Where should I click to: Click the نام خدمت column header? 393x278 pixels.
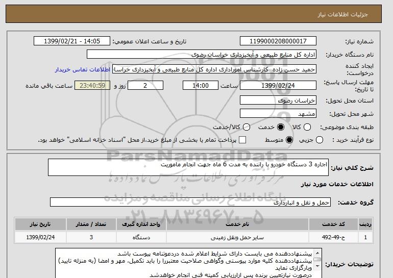[x=237, y=224]
